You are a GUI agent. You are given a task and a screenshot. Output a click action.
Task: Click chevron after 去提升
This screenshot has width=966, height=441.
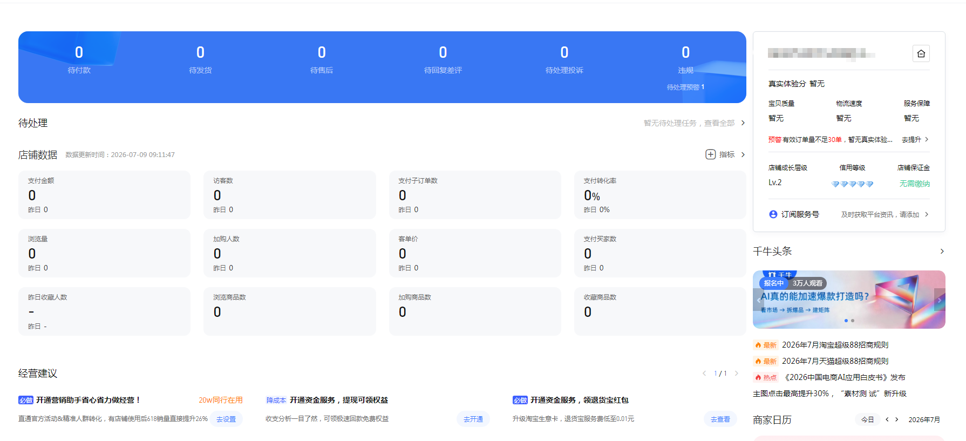[927, 139]
